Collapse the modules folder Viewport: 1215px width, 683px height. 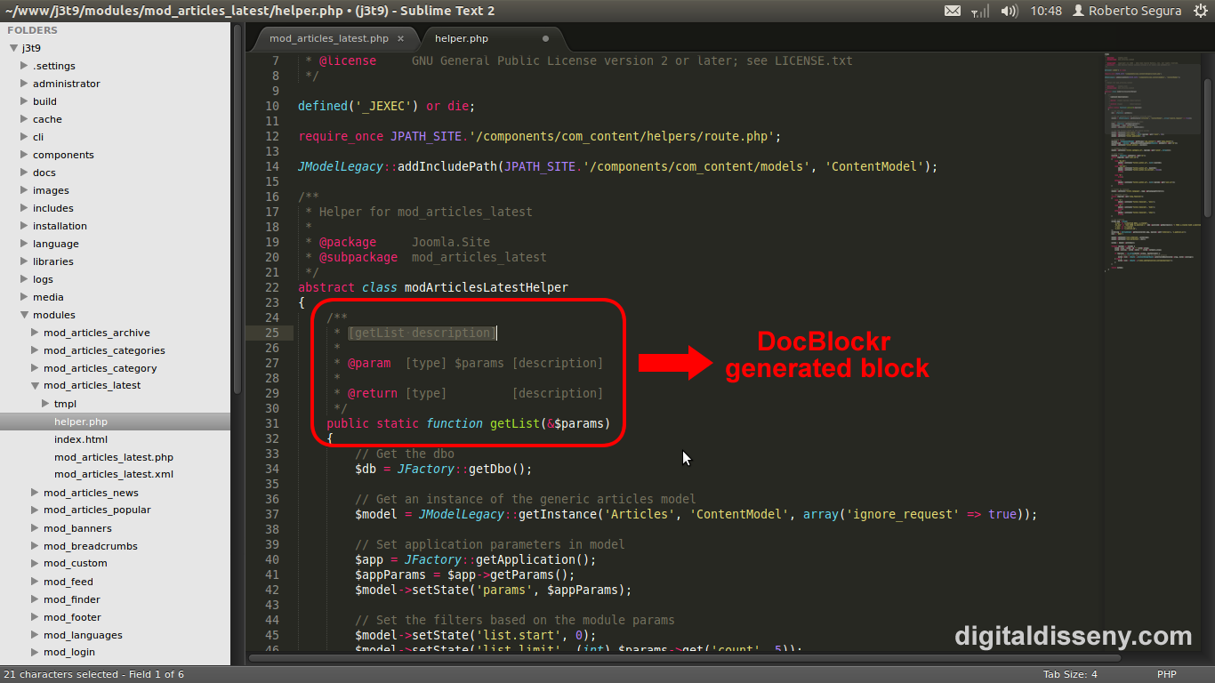click(25, 315)
